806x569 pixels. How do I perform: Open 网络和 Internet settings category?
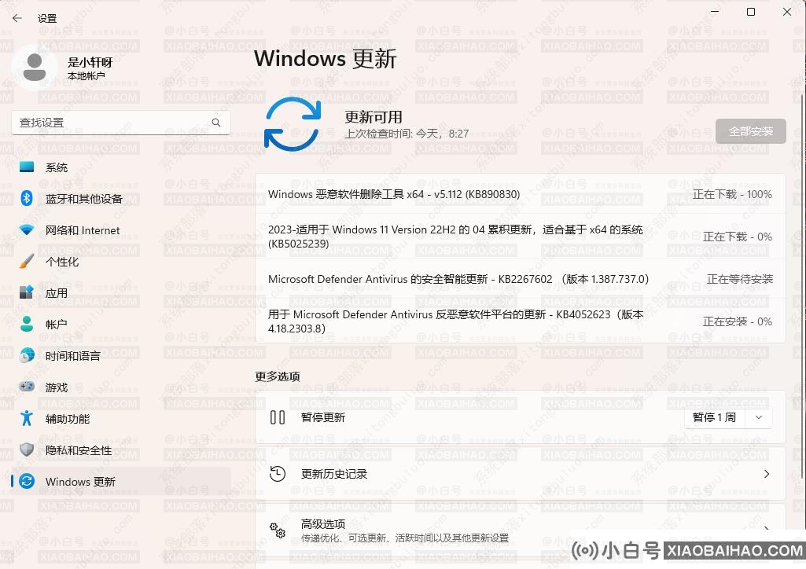(x=121, y=230)
